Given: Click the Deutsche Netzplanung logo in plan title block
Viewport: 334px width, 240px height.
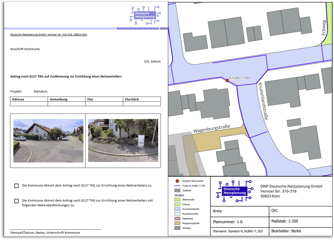Looking at the screenshot, I should tap(234, 191).
